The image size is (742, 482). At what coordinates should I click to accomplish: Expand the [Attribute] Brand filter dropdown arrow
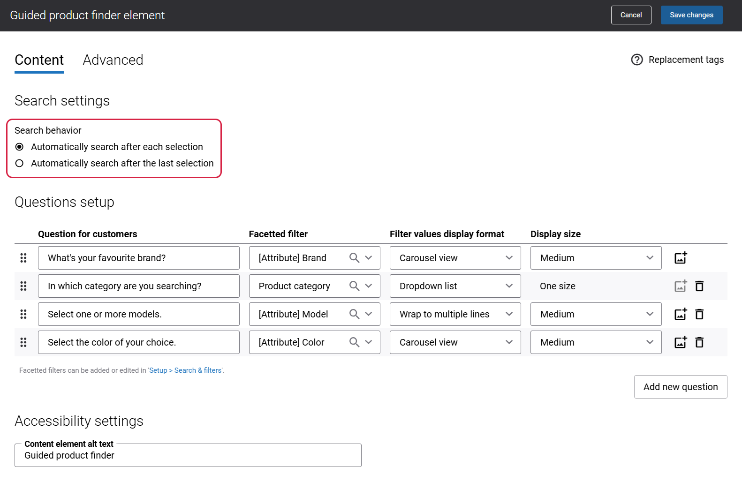pos(369,258)
